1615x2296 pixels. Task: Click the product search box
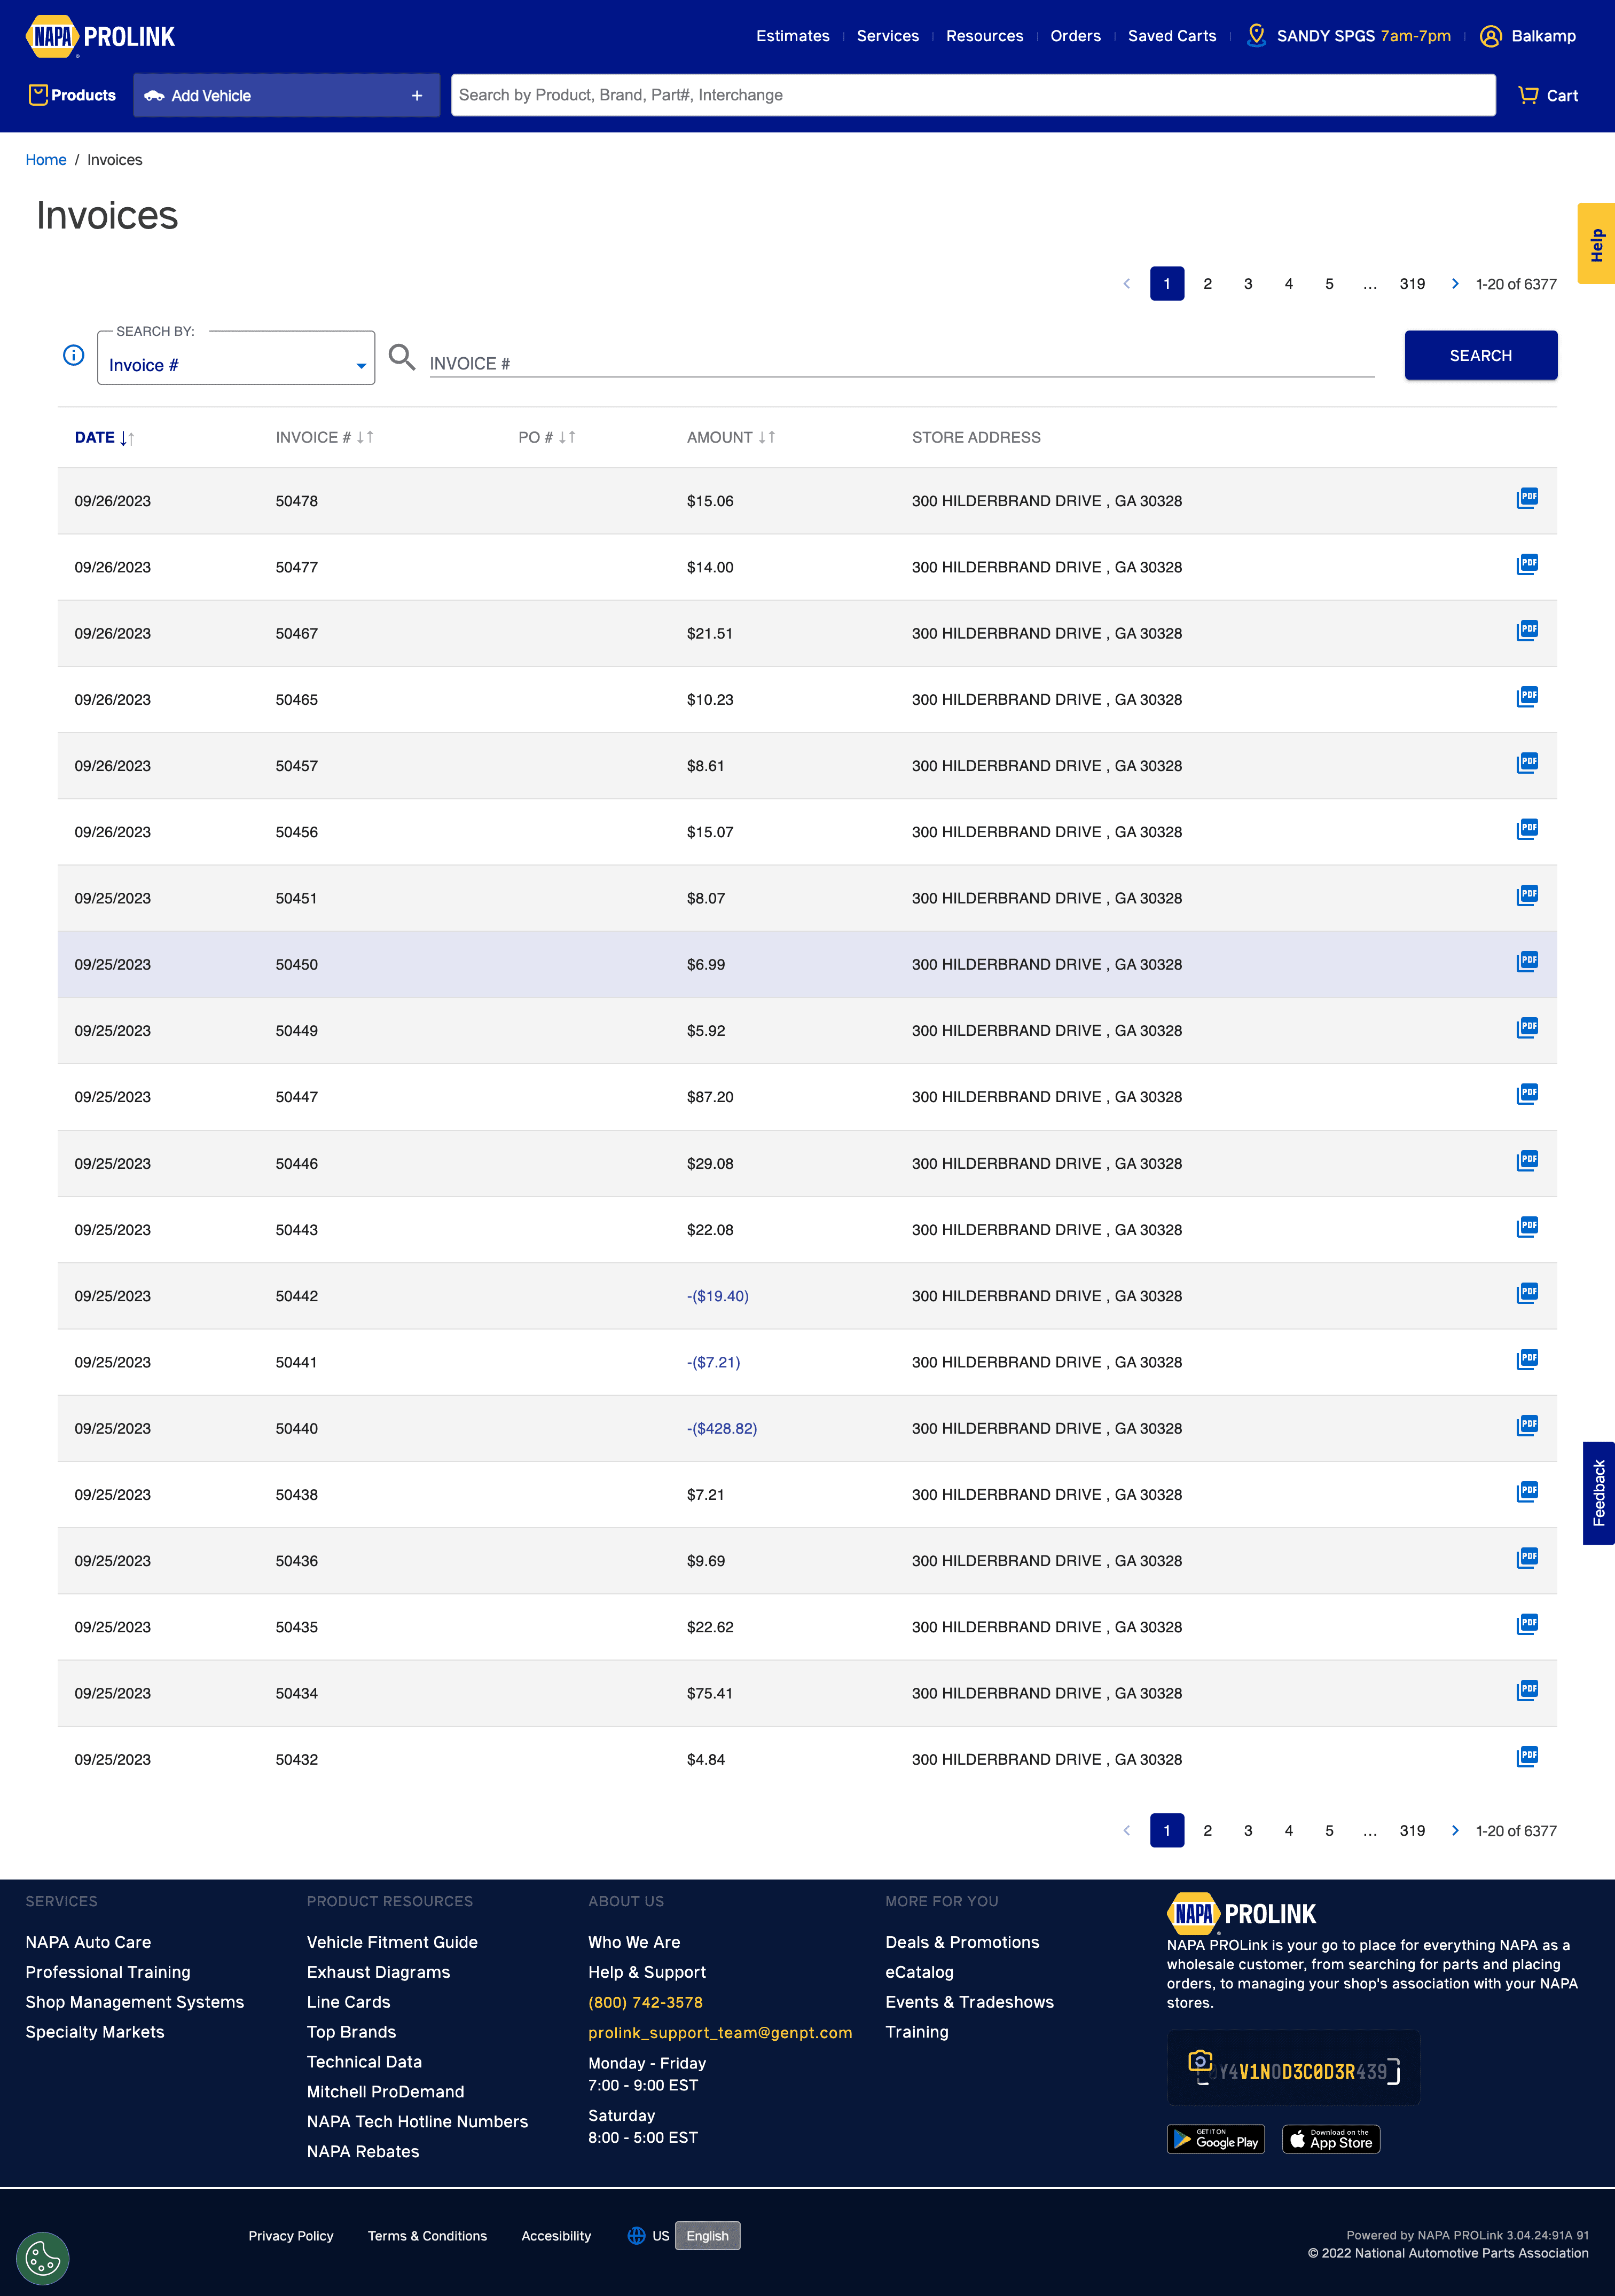973,95
